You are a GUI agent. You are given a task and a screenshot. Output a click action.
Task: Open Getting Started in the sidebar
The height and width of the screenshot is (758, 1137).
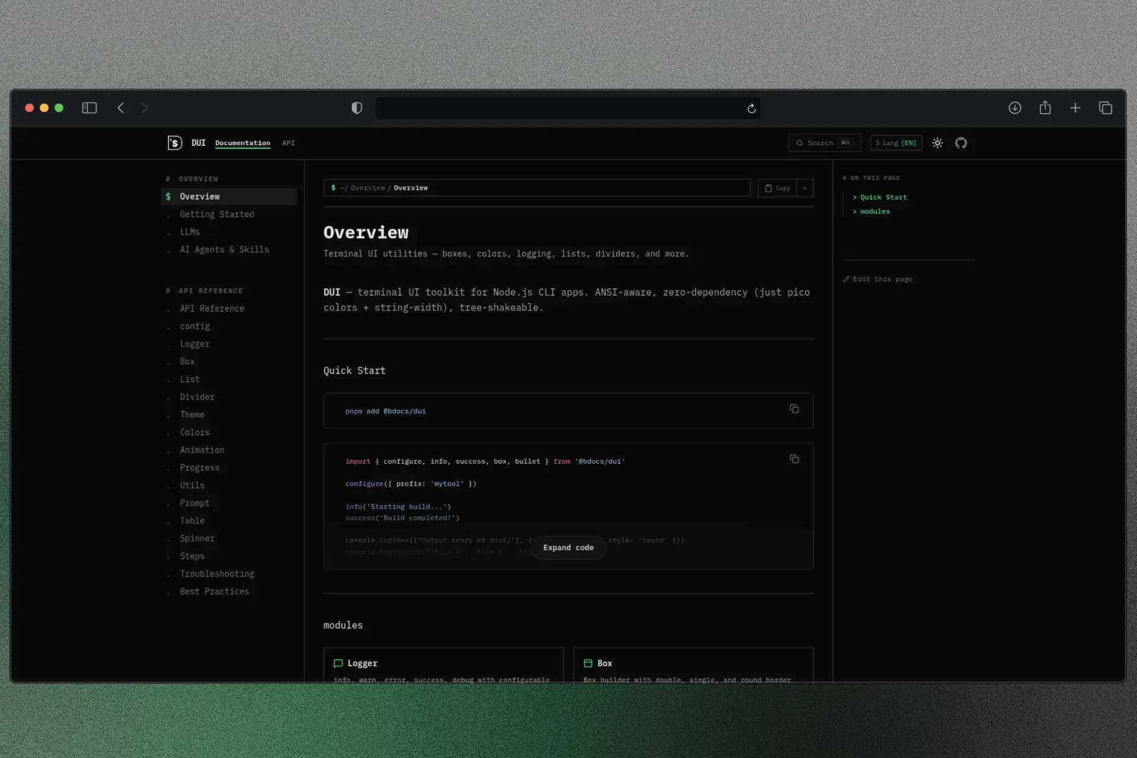(217, 214)
